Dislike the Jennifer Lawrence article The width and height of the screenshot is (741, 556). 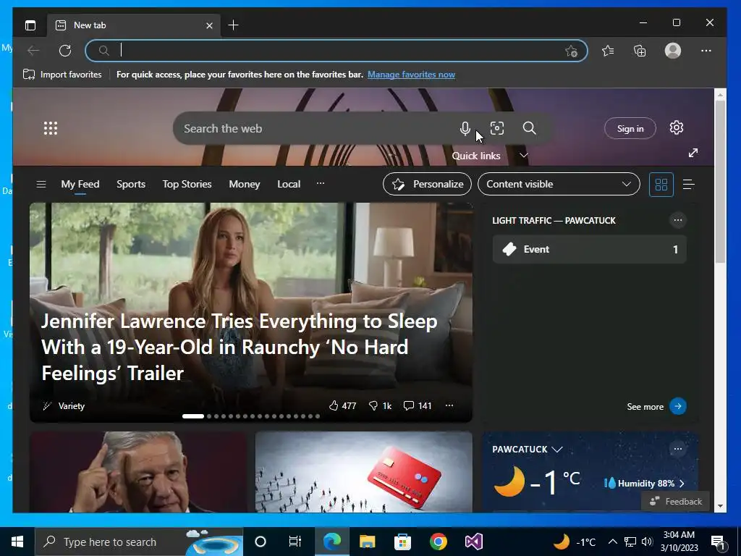pos(381,405)
